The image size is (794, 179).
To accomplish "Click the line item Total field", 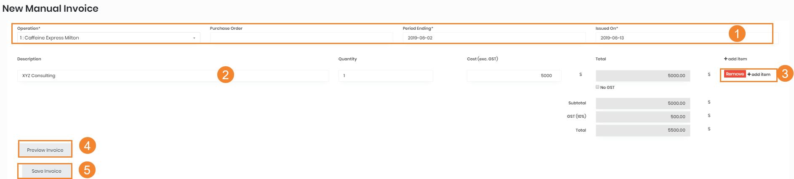I will coord(642,76).
